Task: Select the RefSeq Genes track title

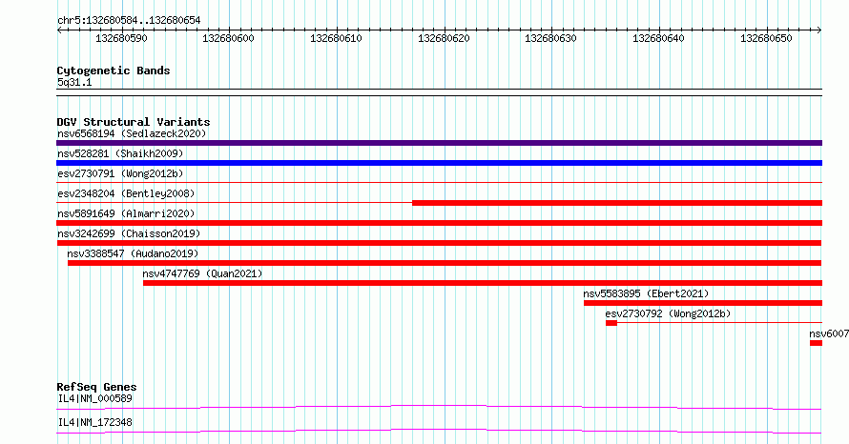Action: click(x=96, y=387)
